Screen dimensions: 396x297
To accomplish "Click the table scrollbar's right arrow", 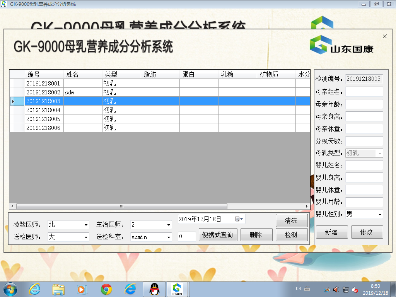I will pyautogui.click(x=307, y=207).
